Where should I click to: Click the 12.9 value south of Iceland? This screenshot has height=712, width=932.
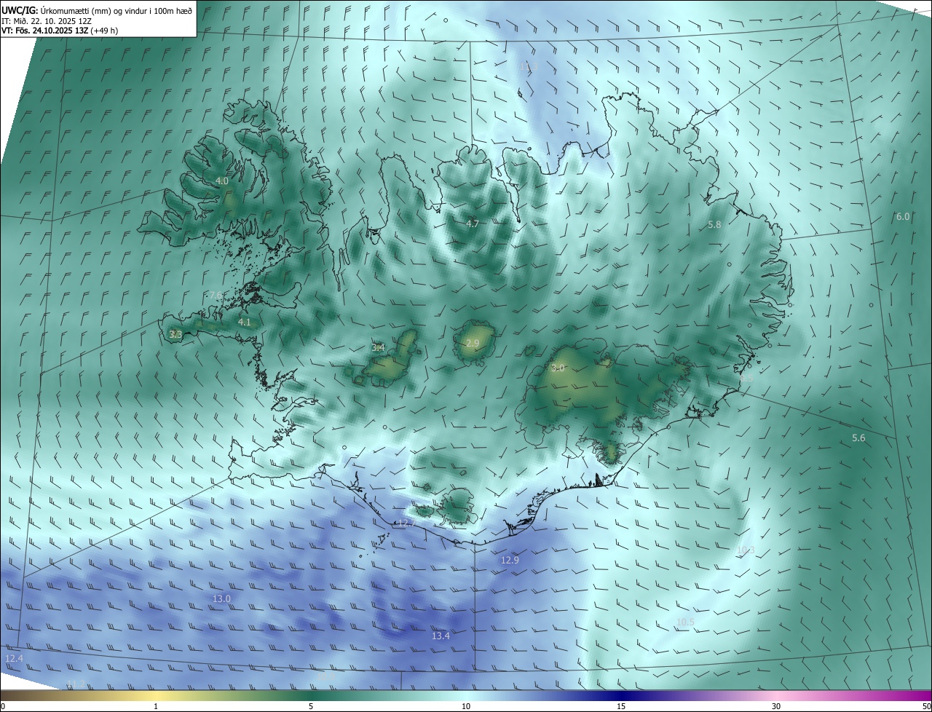point(510,560)
